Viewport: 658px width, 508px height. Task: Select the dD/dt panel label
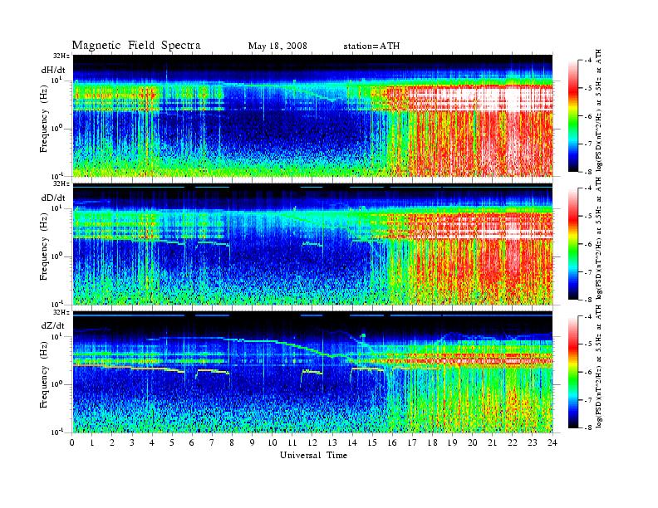pyautogui.click(x=53, y=198)
